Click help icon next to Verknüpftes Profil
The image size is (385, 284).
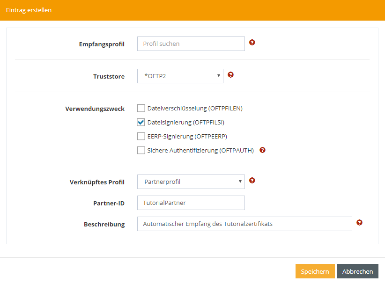tap(252, 181)
